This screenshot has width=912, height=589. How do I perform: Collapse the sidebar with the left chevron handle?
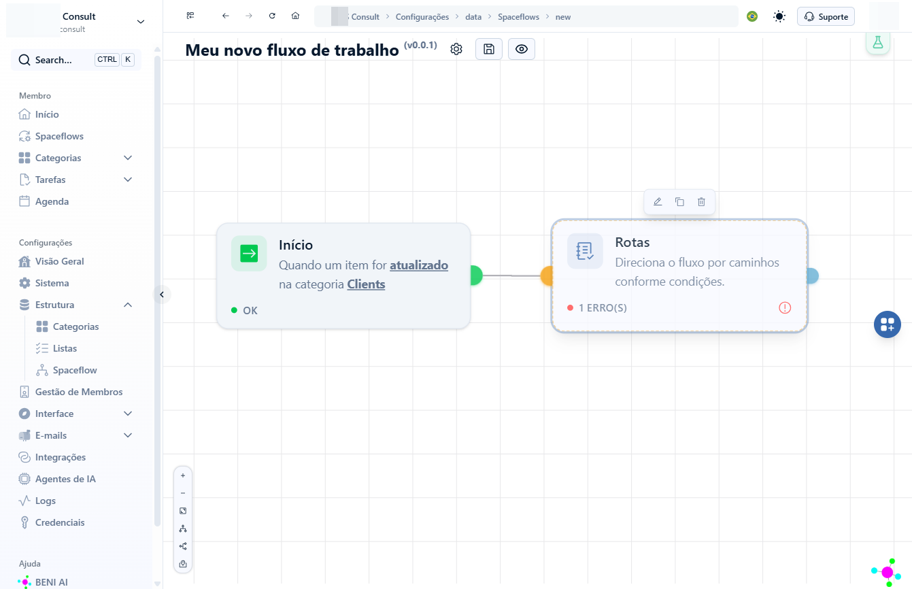pyautogui.click(x=162, y=294)
